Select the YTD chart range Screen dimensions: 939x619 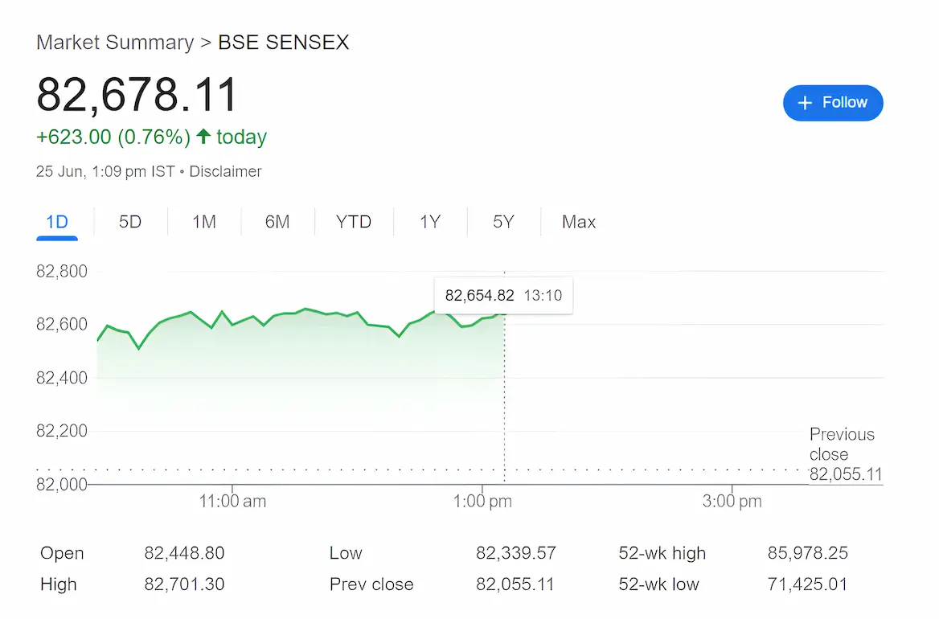pos(353,222)
